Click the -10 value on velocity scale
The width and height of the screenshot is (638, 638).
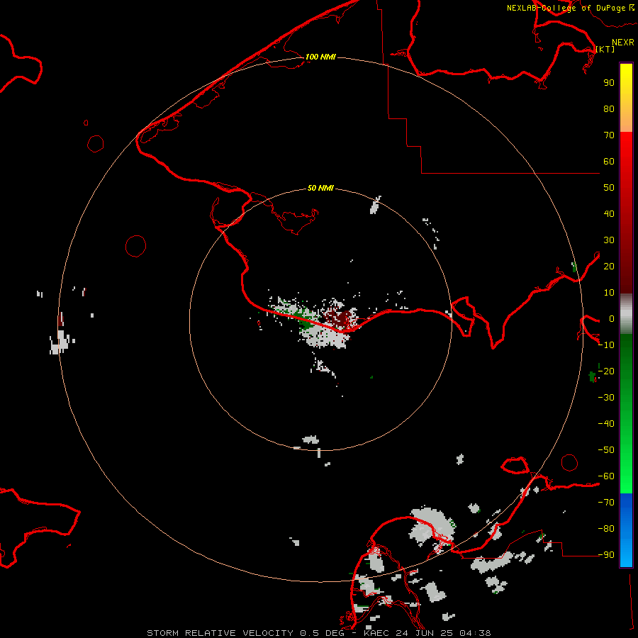[x=606, y=345]
